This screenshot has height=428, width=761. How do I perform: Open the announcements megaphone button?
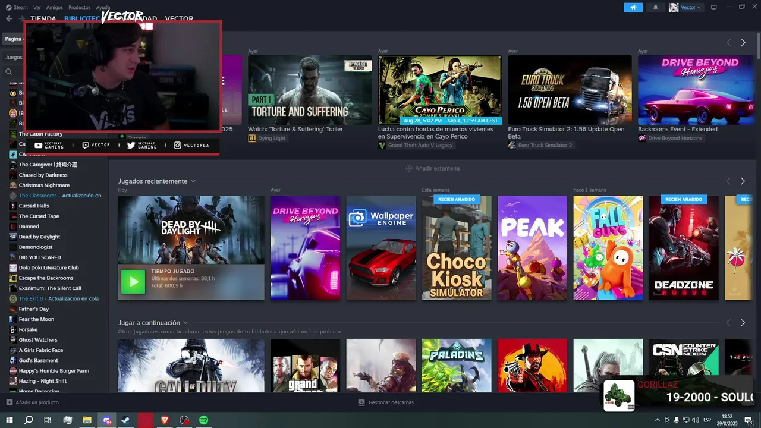(x=633, y=7)
